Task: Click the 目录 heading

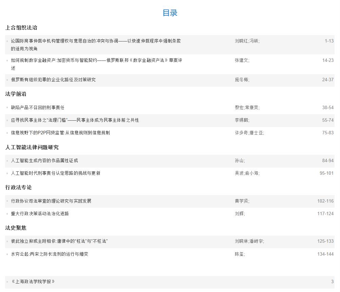Action: tap(170, 13)
